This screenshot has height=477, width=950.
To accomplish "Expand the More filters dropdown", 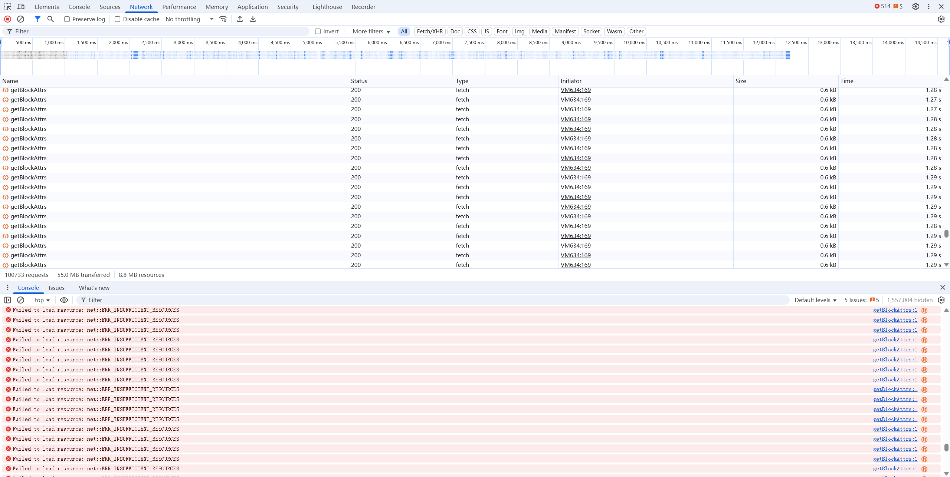I will [371, 32].
